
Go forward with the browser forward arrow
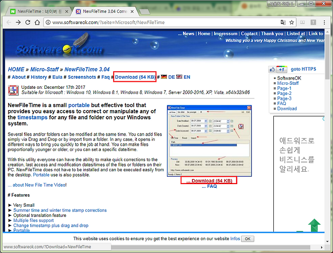[18, 22]
